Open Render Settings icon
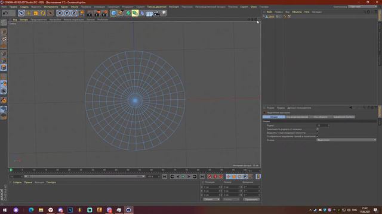The width and height of the screenshot is (382, 214). click(x=104, y=13)
